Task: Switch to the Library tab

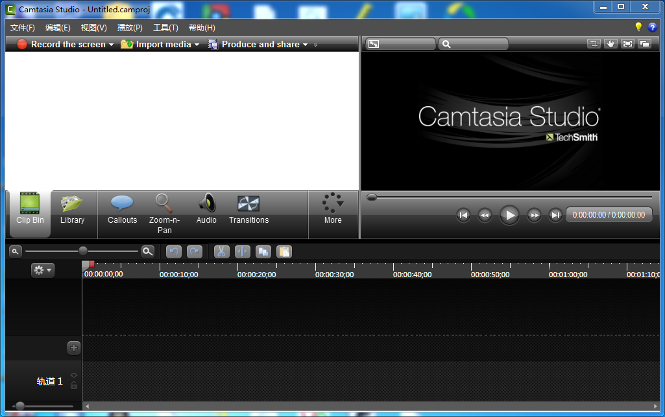Action: point(72,209)
